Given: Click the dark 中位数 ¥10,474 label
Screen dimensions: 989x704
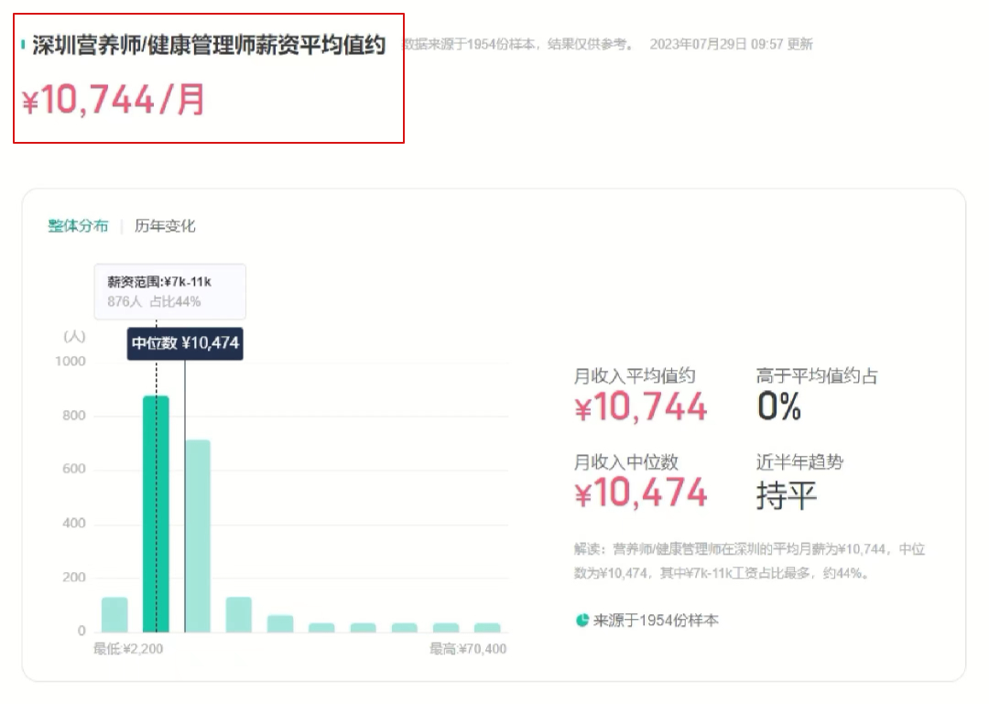Looking at the screenshot, I should coord(185,344).
